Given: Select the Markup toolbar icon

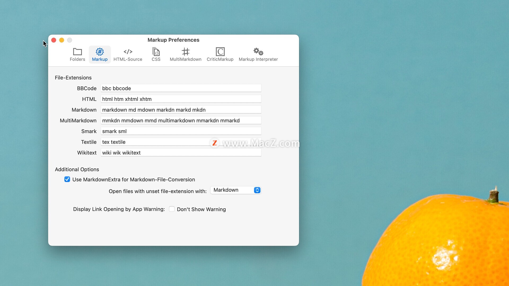Looking at the screenshot, I should [x=100, y=55].
